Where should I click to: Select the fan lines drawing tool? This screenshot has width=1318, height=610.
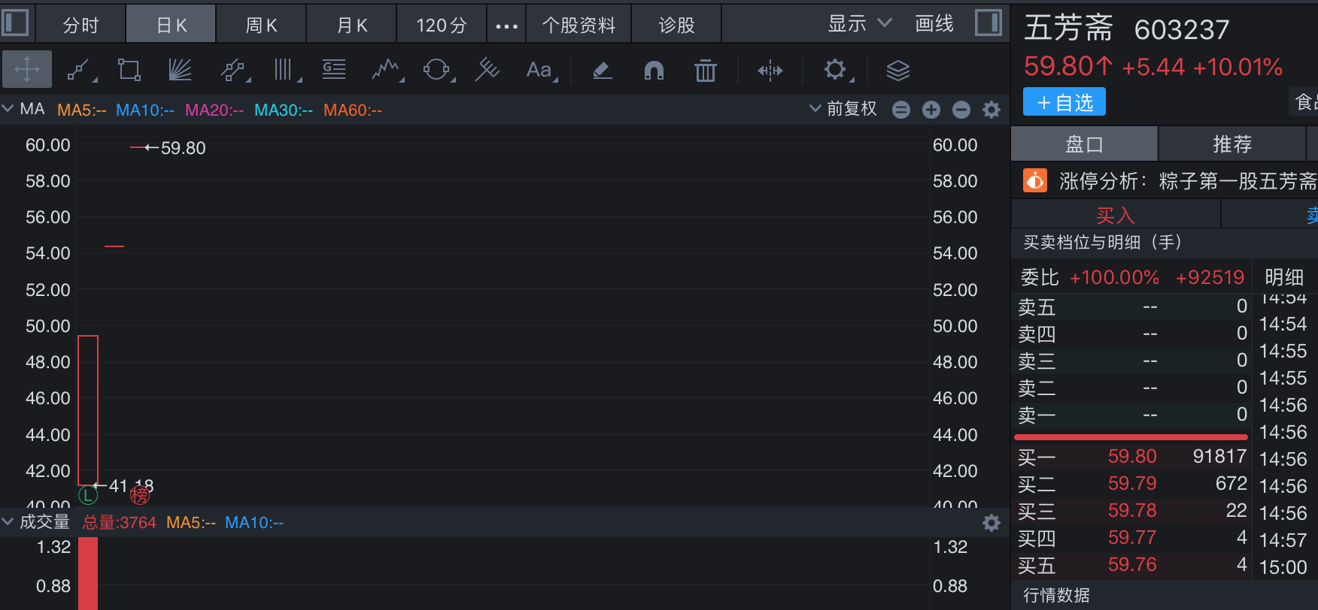[180, 70]
